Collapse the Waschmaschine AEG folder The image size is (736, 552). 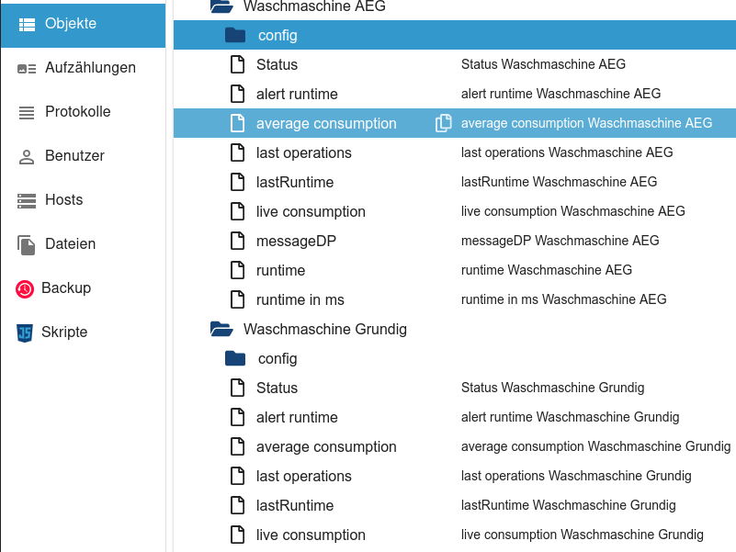[221, 6]
